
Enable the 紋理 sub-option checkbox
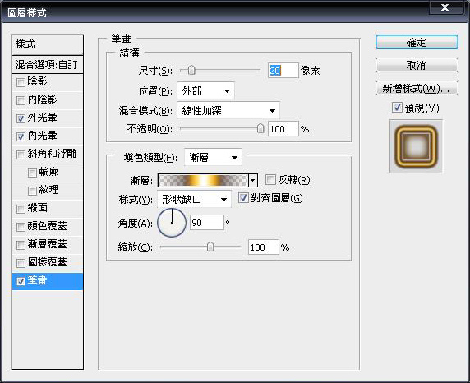point(32,191)
